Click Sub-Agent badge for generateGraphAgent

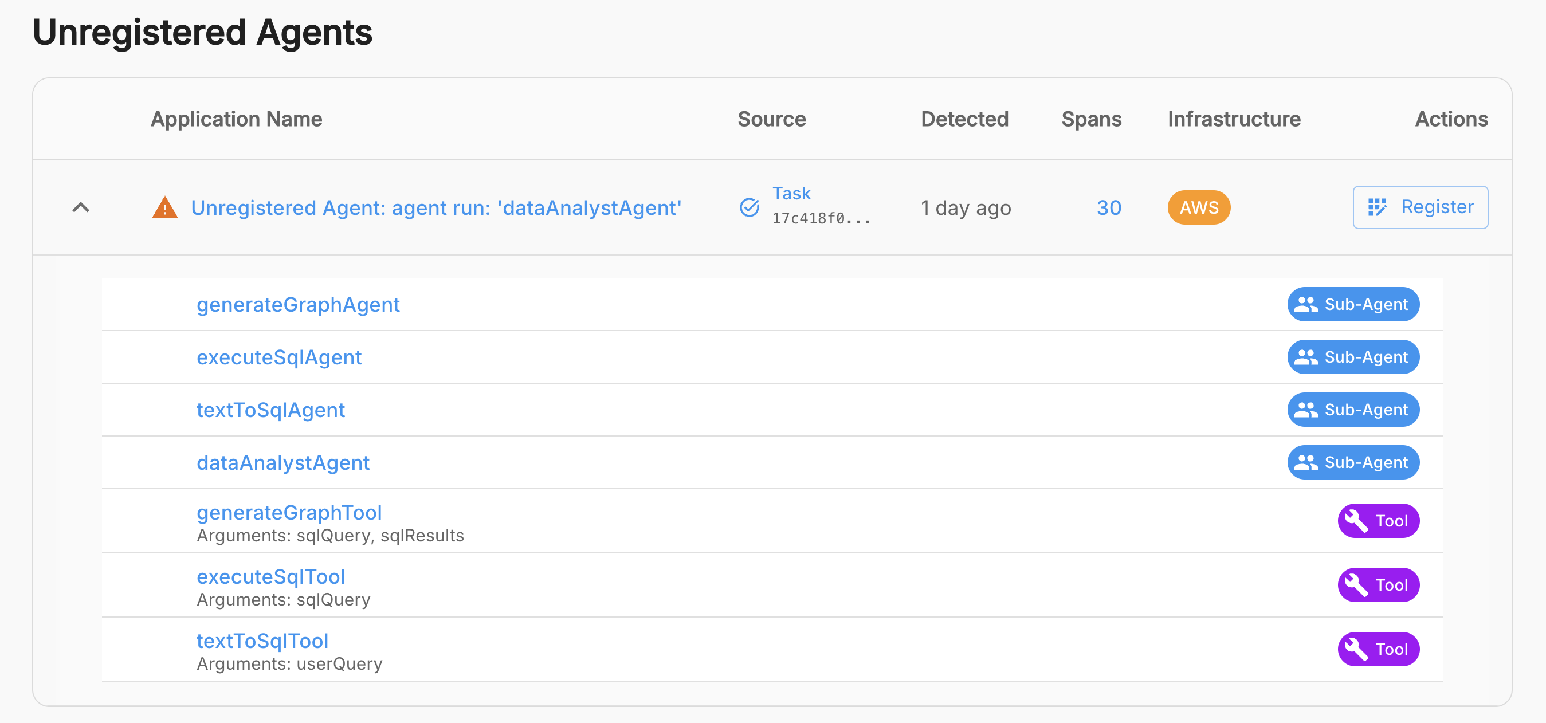(1353, 305)
